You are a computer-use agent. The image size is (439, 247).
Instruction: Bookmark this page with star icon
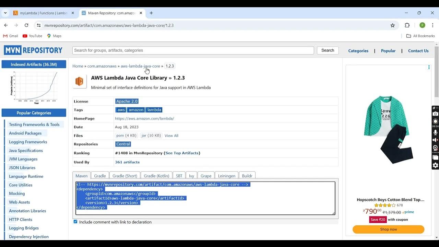393,25
